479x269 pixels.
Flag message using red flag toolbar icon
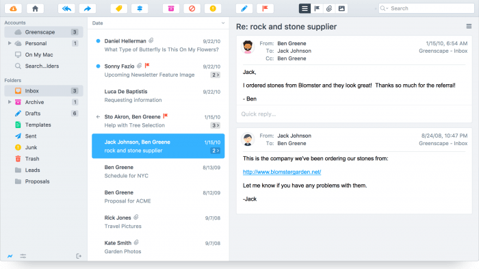(266, 9)
